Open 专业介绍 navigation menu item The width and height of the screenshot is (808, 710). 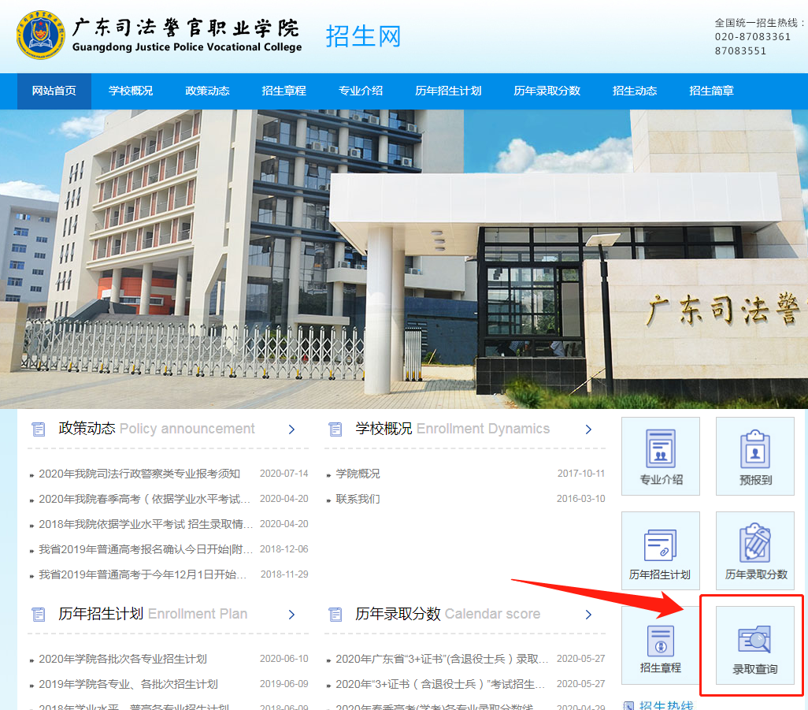[x=361, y=91]
